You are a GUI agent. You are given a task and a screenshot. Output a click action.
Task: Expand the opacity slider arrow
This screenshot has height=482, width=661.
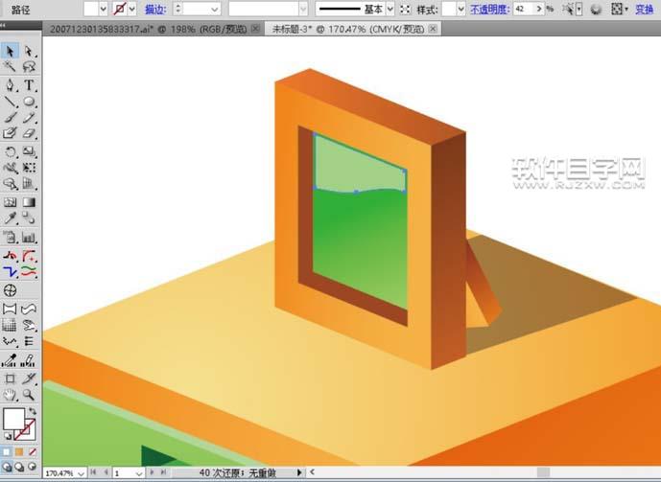click(x=539, y=9)
